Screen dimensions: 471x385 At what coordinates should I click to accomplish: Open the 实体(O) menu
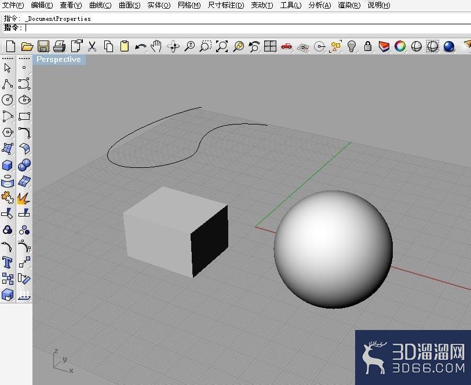[x=159, y=5]
